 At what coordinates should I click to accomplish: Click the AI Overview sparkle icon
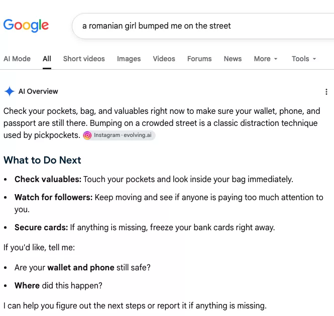(10, 91)
